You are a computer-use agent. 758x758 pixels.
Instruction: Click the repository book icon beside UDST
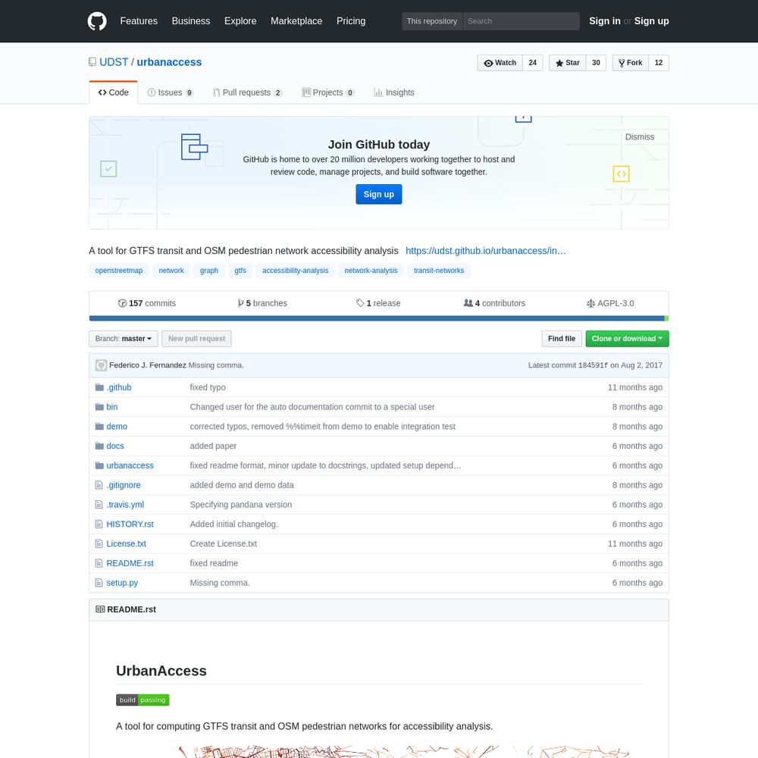click(x=92, y=62)
